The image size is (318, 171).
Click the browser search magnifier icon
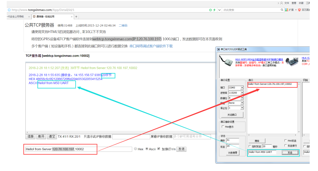[282, 10]
